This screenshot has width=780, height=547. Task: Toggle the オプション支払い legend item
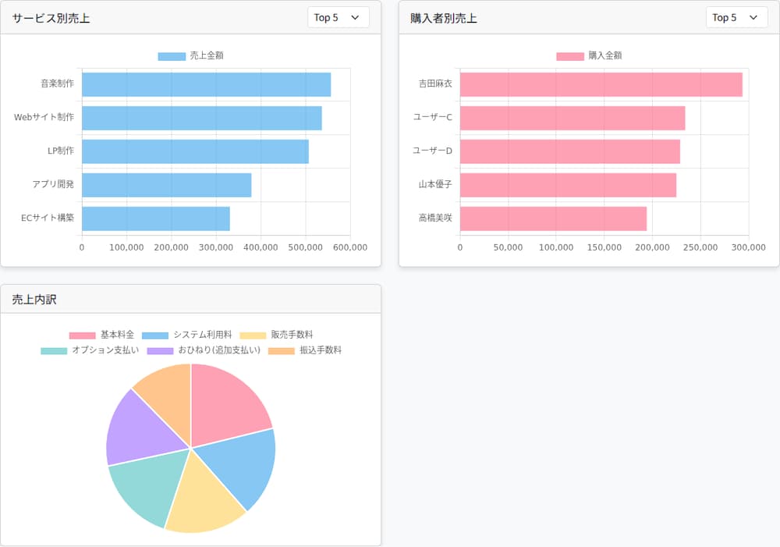coord(90,350)
